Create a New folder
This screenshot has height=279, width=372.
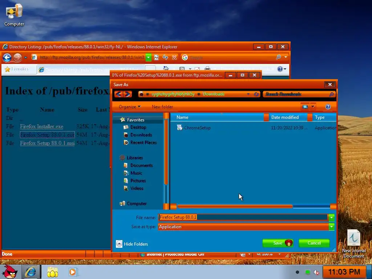point(162,107)
